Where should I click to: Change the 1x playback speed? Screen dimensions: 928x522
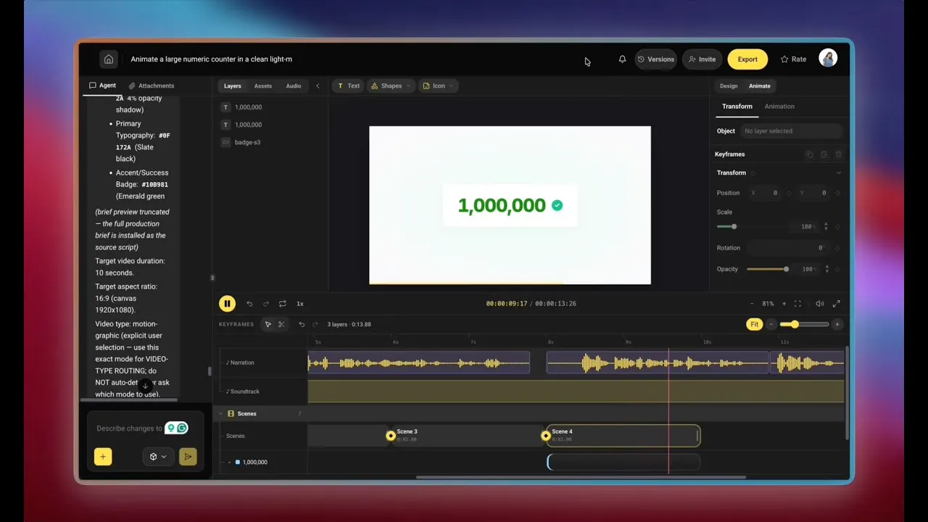coord(300,304)
